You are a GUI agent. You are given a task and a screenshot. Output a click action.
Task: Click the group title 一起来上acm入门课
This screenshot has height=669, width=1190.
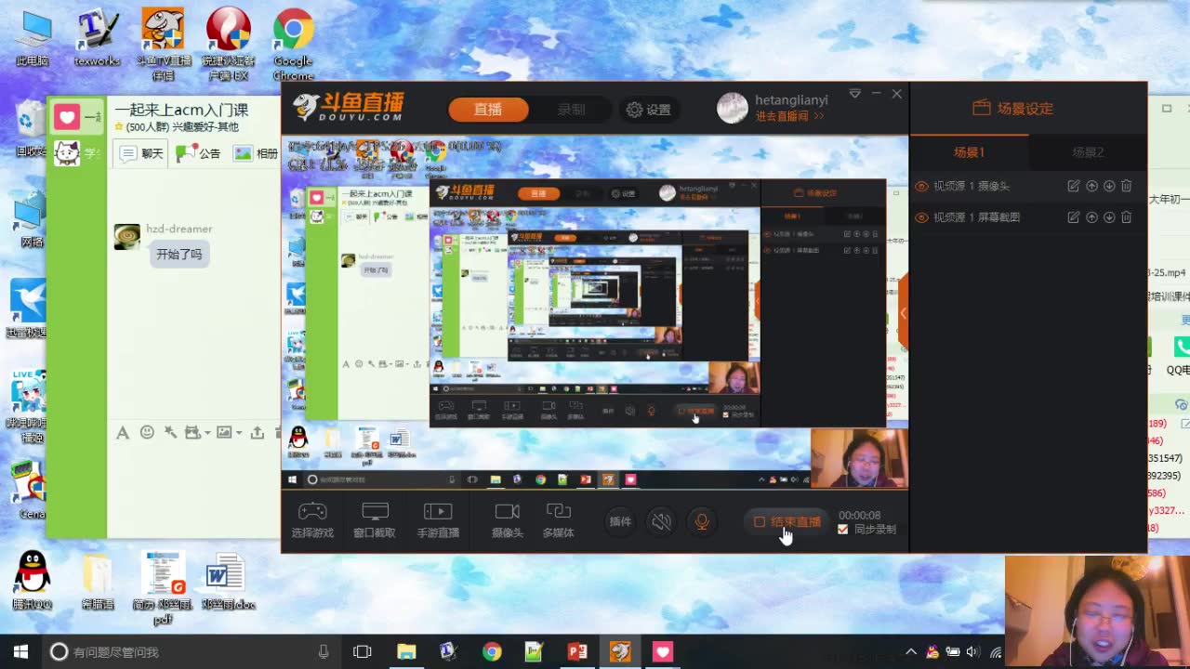pyautogui.click(x=181, y=111)
